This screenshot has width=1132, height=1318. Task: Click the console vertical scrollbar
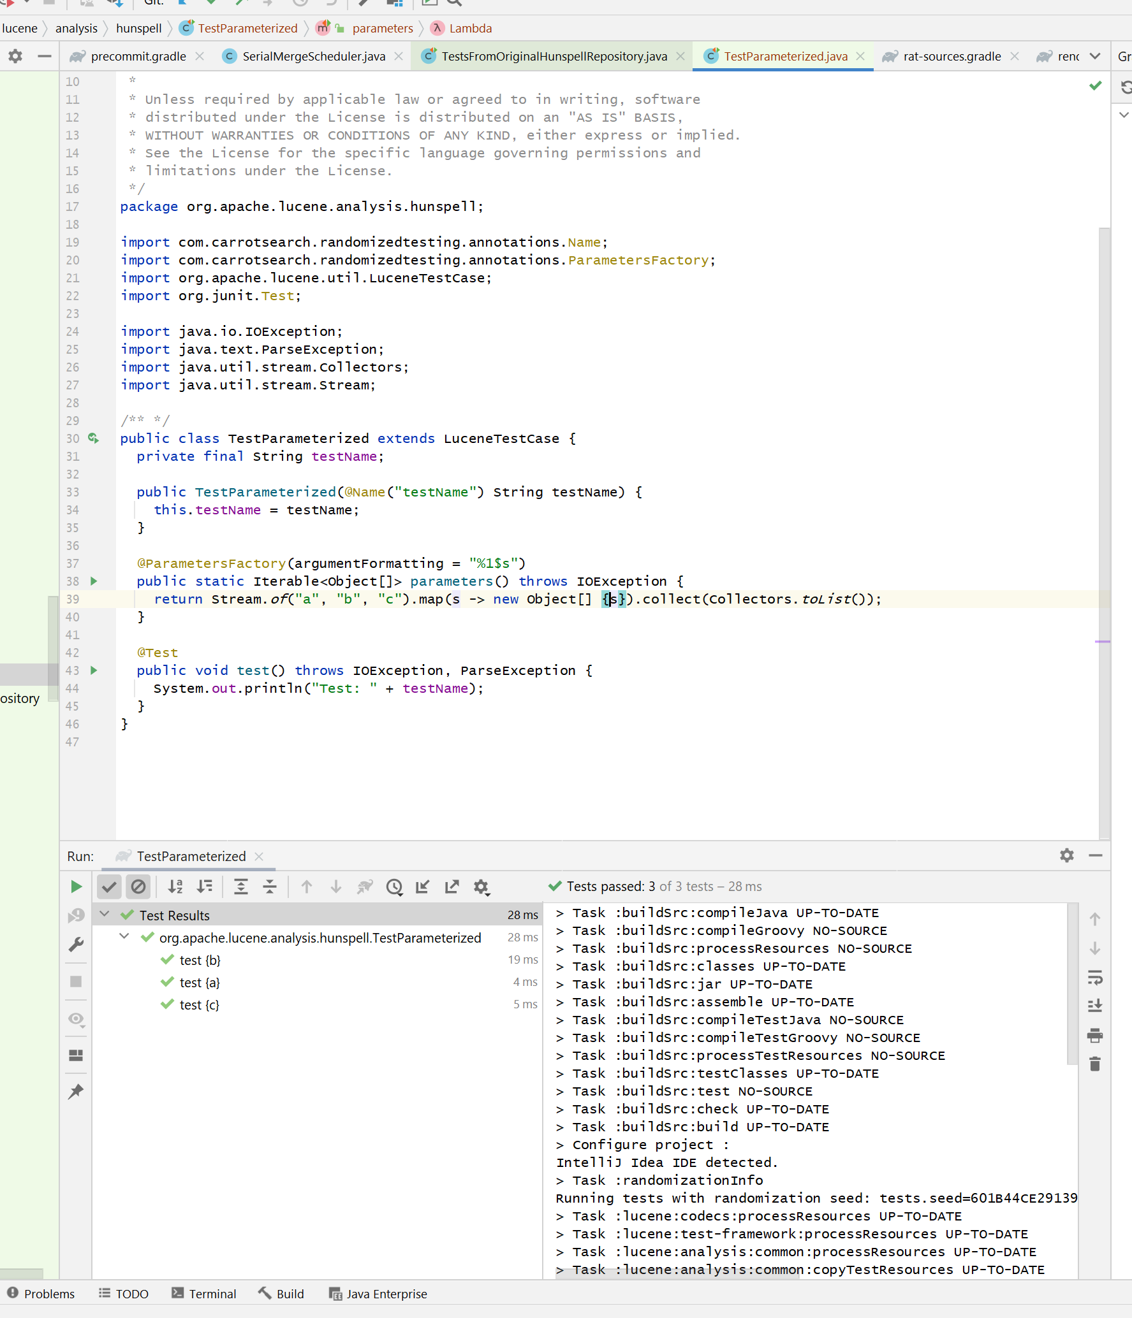[x=1073, y=983]
